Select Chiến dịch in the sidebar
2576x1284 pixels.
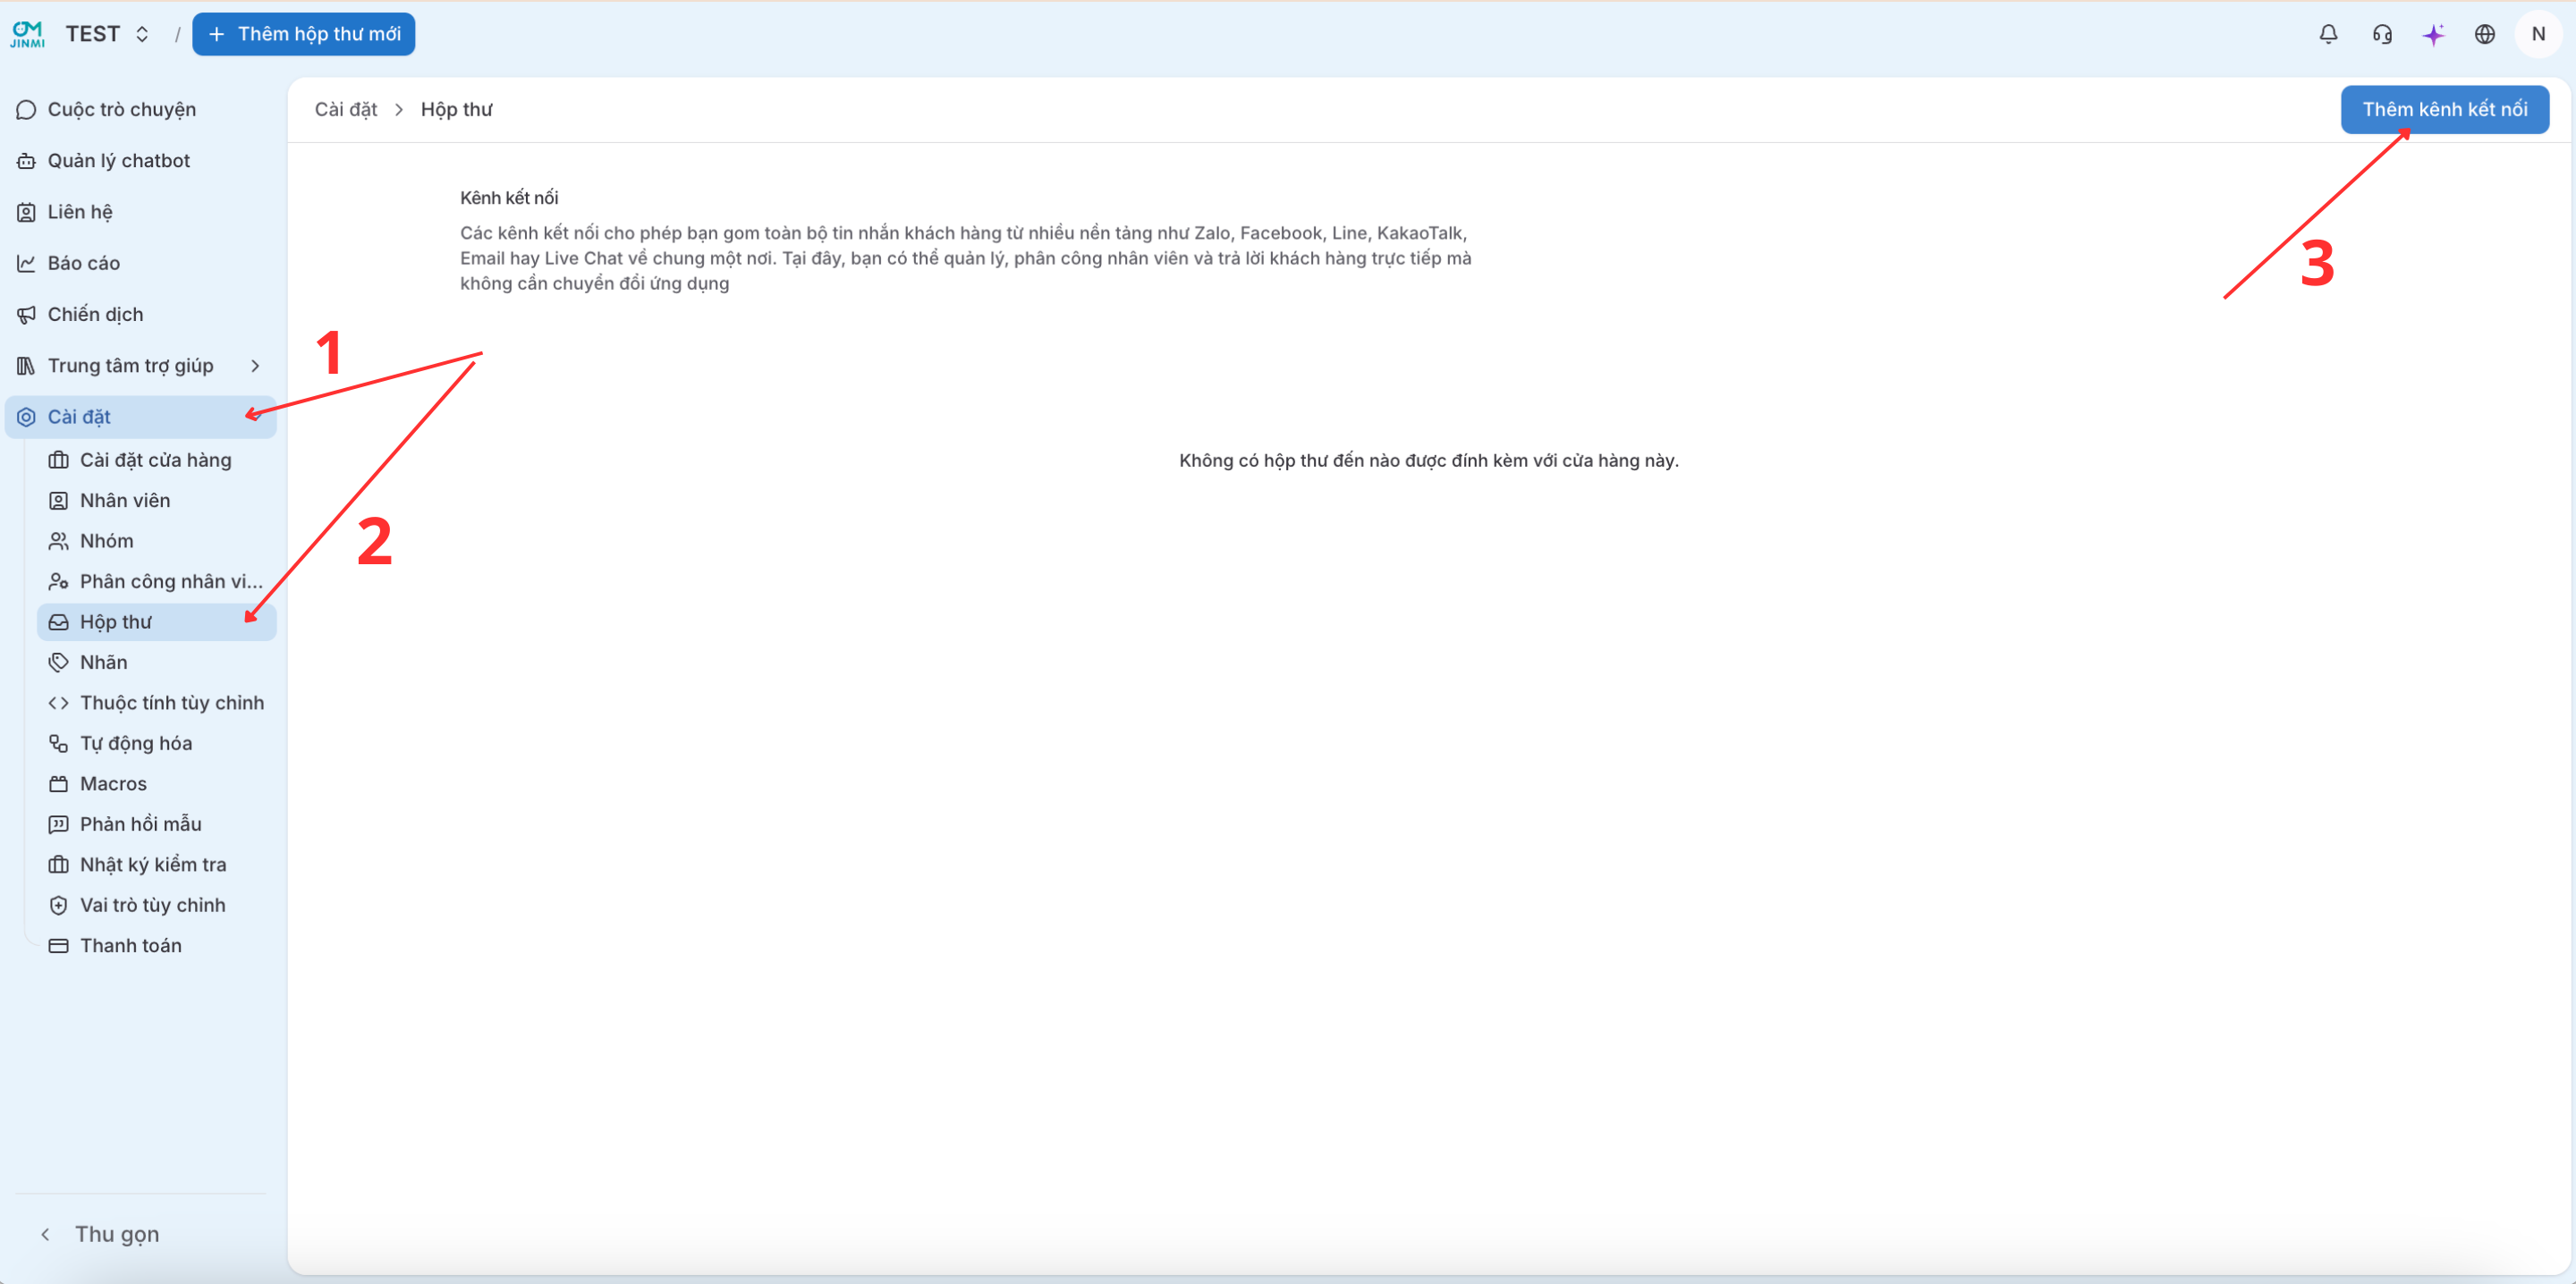141,314
